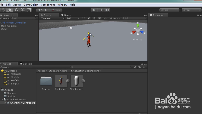Select the Hierarchy tab

click(x=9, y=15)
